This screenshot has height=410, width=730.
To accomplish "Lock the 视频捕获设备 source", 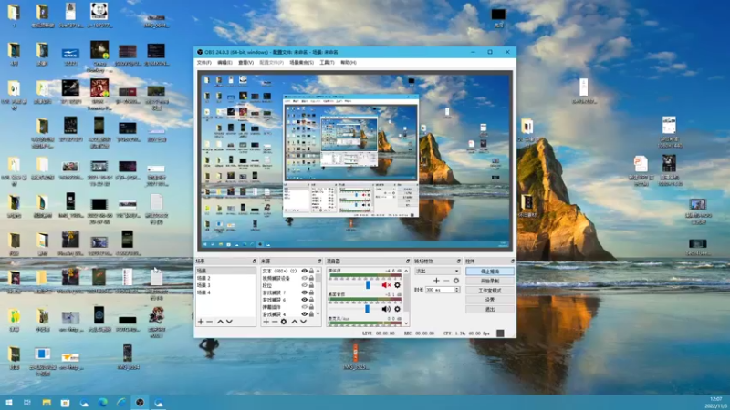I will point(311,278).
